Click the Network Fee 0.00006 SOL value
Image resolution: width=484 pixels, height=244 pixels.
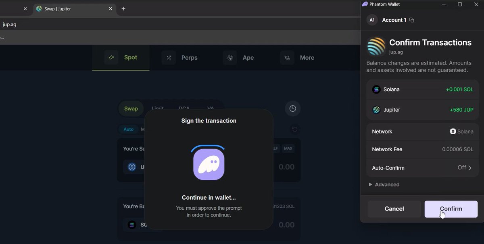(458, 149)
